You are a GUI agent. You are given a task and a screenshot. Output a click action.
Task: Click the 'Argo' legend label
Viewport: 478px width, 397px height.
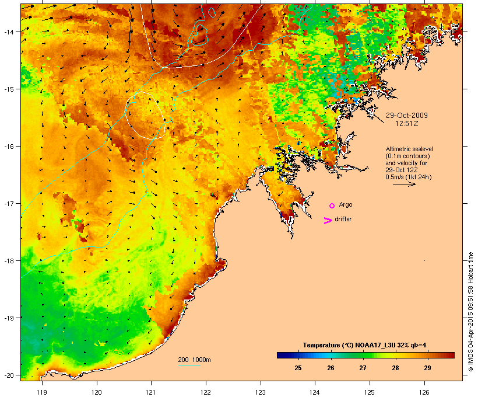(x=346, y=204)
